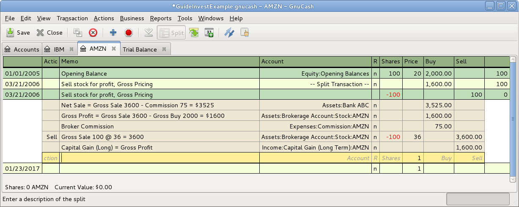Viewport: 519px width, 207px height.
Task: Click the blue Transfer arrows icon
Action: point(229,33)
